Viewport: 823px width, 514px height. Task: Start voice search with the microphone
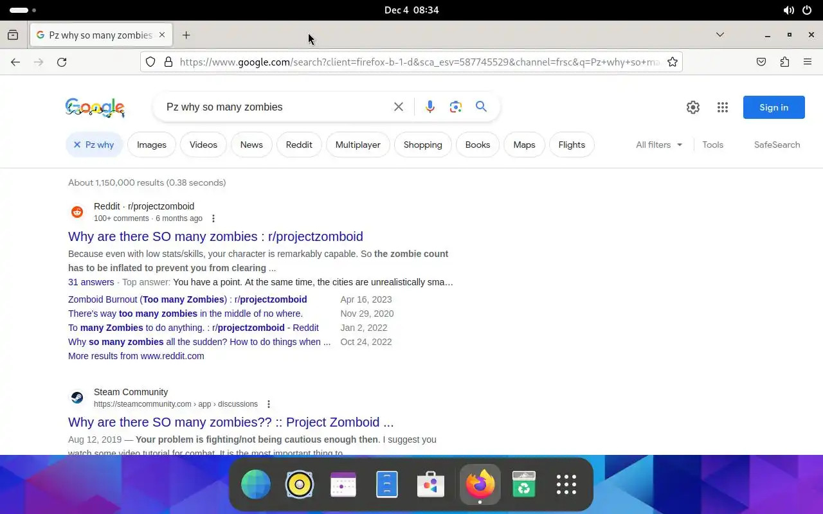(430, 107)
